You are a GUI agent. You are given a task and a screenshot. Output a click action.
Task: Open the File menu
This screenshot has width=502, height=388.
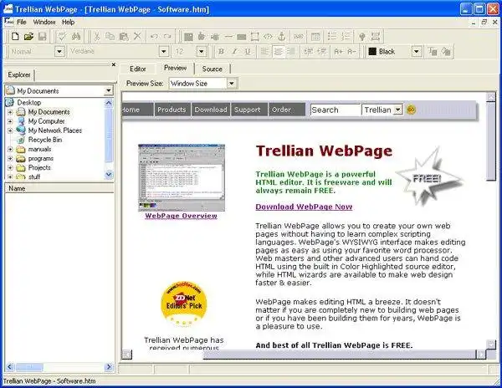[x=22, y=22]
